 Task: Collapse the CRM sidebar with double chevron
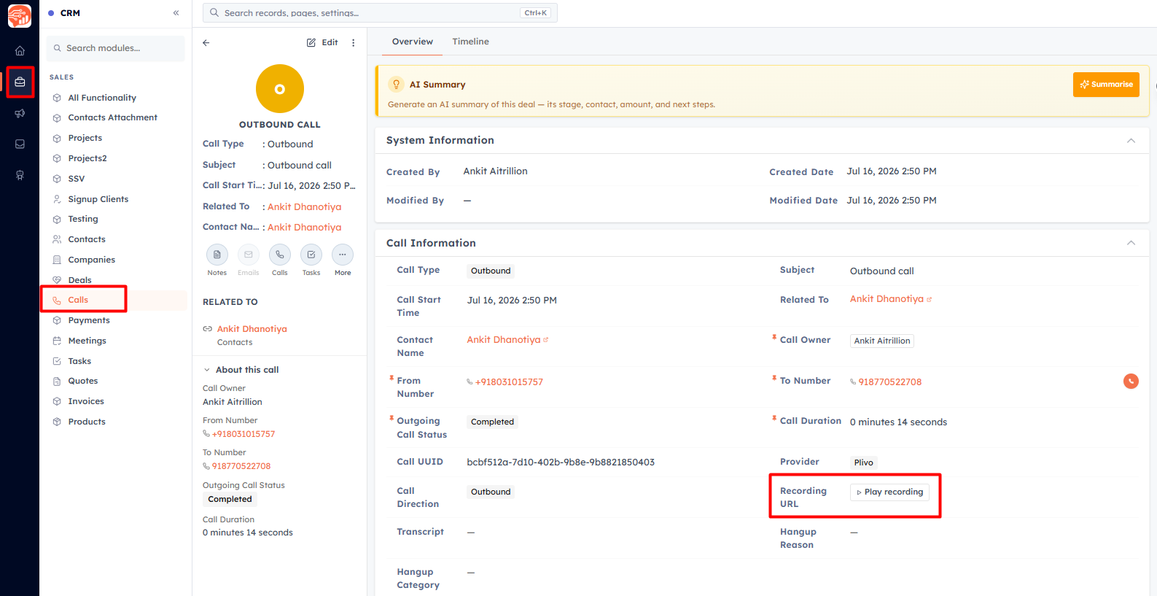coord(176,13)
